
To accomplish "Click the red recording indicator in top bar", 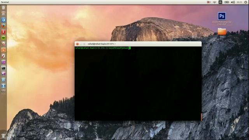I will click(209, 2).
